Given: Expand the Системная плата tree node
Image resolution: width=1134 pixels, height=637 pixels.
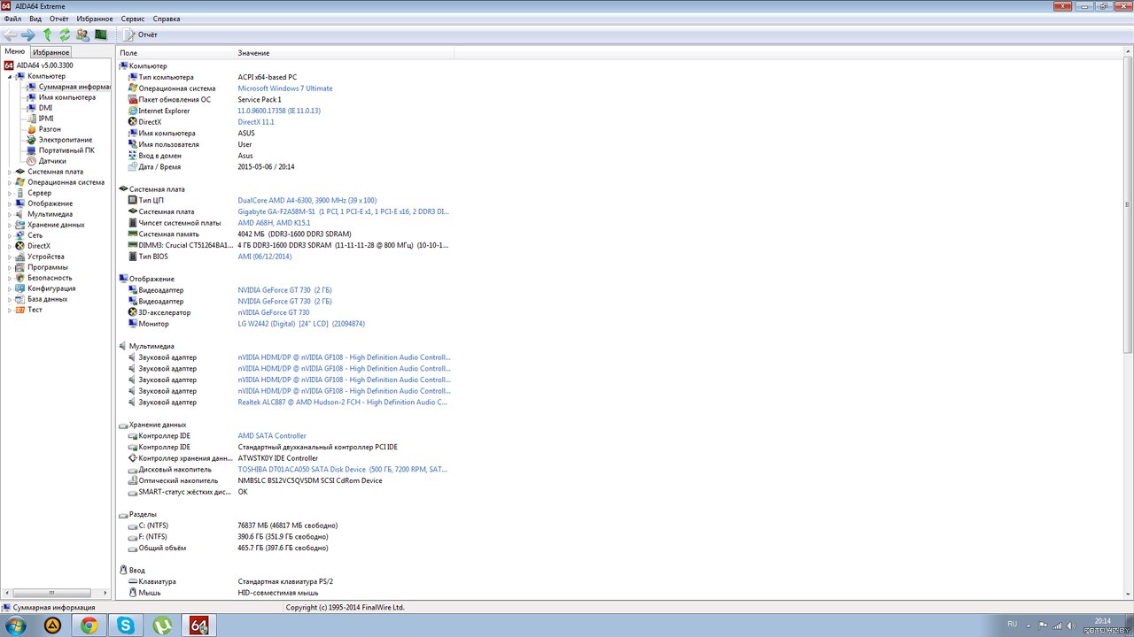Looking at the screenshot, I should coord(10,172).
